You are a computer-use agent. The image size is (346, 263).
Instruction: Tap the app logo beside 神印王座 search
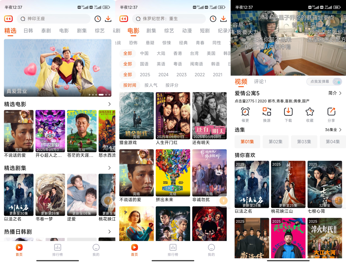point(8,19)
